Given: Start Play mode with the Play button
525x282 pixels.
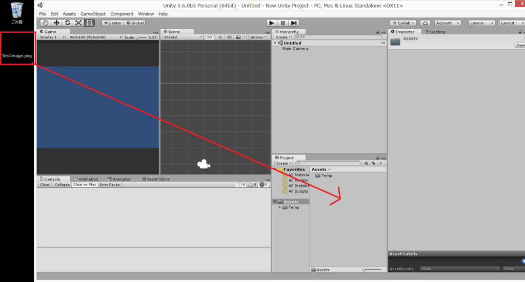Looking at the screenshot, I should [272, 23].
